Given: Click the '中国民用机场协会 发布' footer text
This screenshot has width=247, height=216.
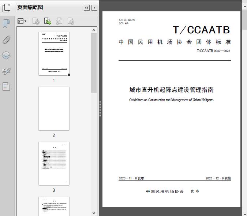Looking at the screenshot, I should 173,191.
